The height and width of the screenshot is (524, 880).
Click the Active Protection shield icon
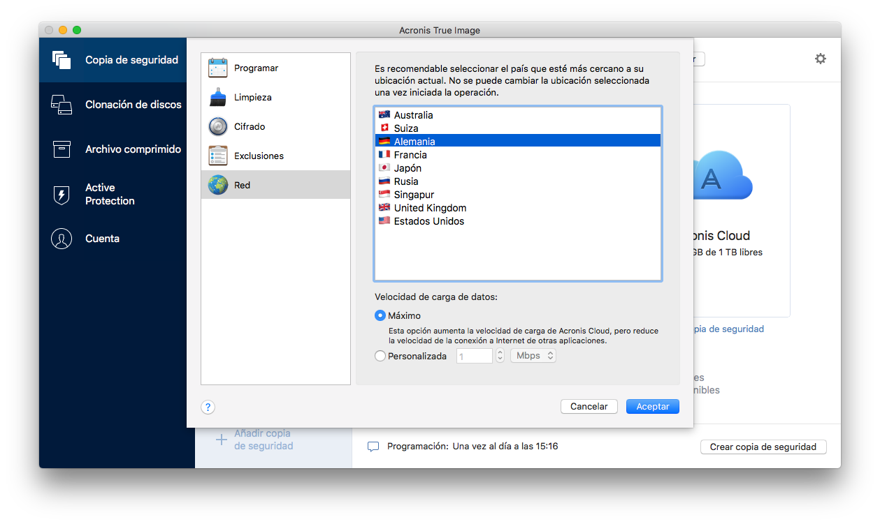tap(62, 195)
